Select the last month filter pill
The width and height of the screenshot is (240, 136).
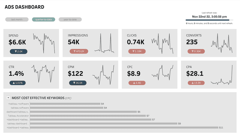(x=17, y=19)
